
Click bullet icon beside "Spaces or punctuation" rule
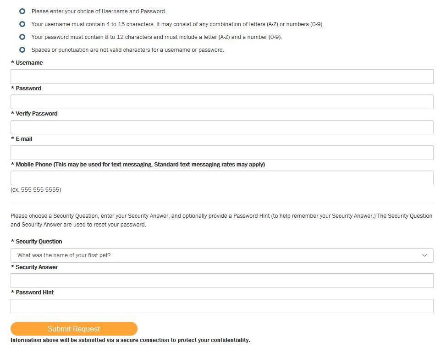22,50
